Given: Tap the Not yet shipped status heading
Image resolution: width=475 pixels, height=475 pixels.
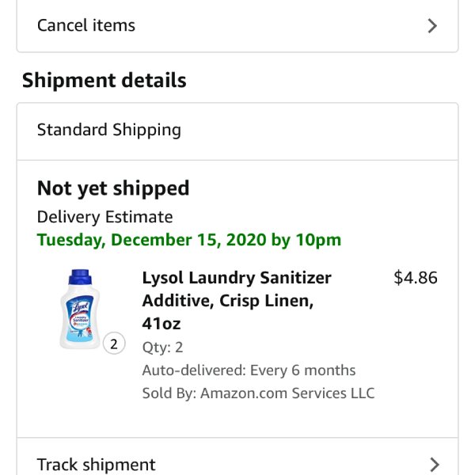Looking at the screenshot, I should [113, 188].
